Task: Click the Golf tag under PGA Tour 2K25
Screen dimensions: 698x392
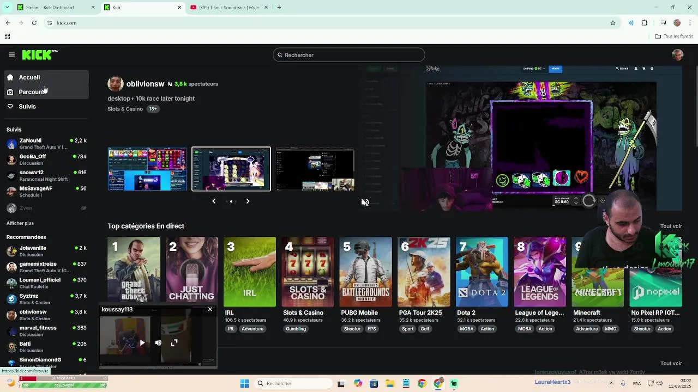Action: point(425,329)
